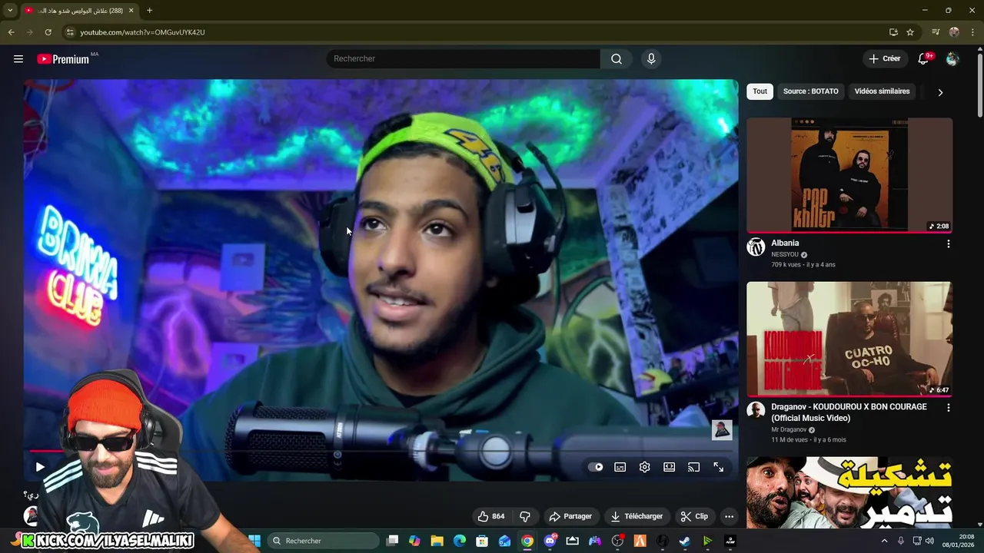Like the video with 864 likes
Screen dimensions: 984x553
490,516
